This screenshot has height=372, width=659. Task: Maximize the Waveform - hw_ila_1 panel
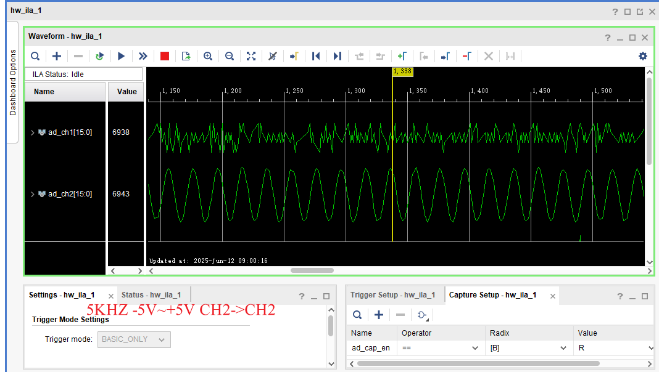coord(632,38)
